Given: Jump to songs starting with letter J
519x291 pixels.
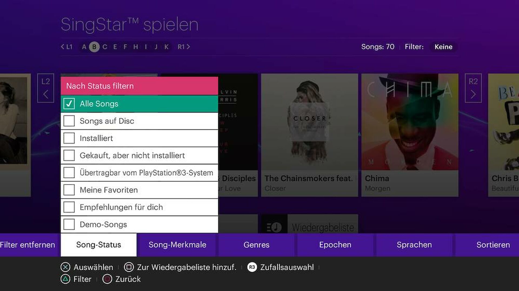Looking at the screenshot, I should (x=156, y=47).
